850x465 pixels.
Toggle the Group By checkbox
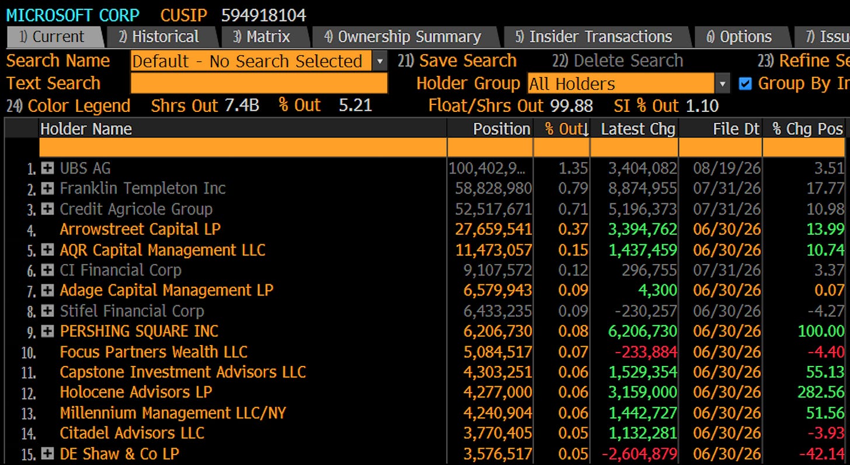point(745,83)
